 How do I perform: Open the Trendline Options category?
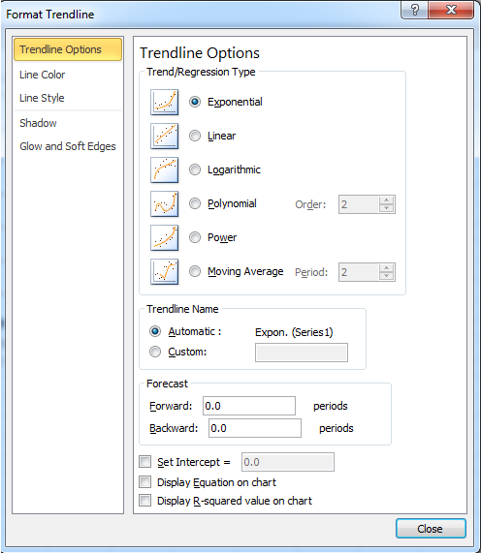[x=68, y=49]
